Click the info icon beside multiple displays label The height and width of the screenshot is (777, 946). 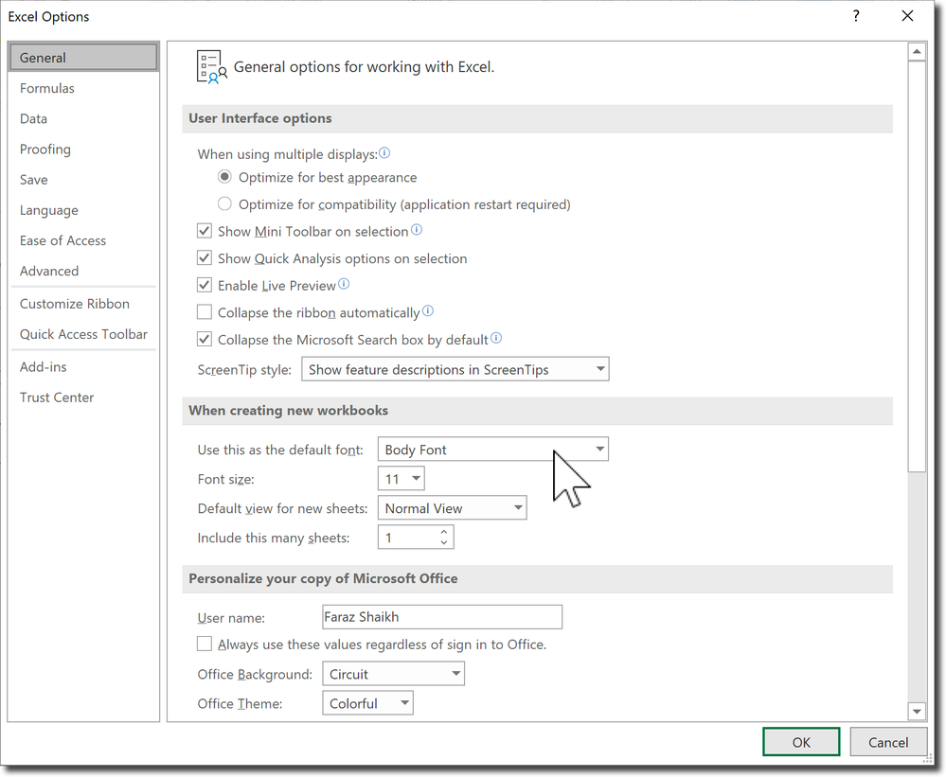coord(384,153)
